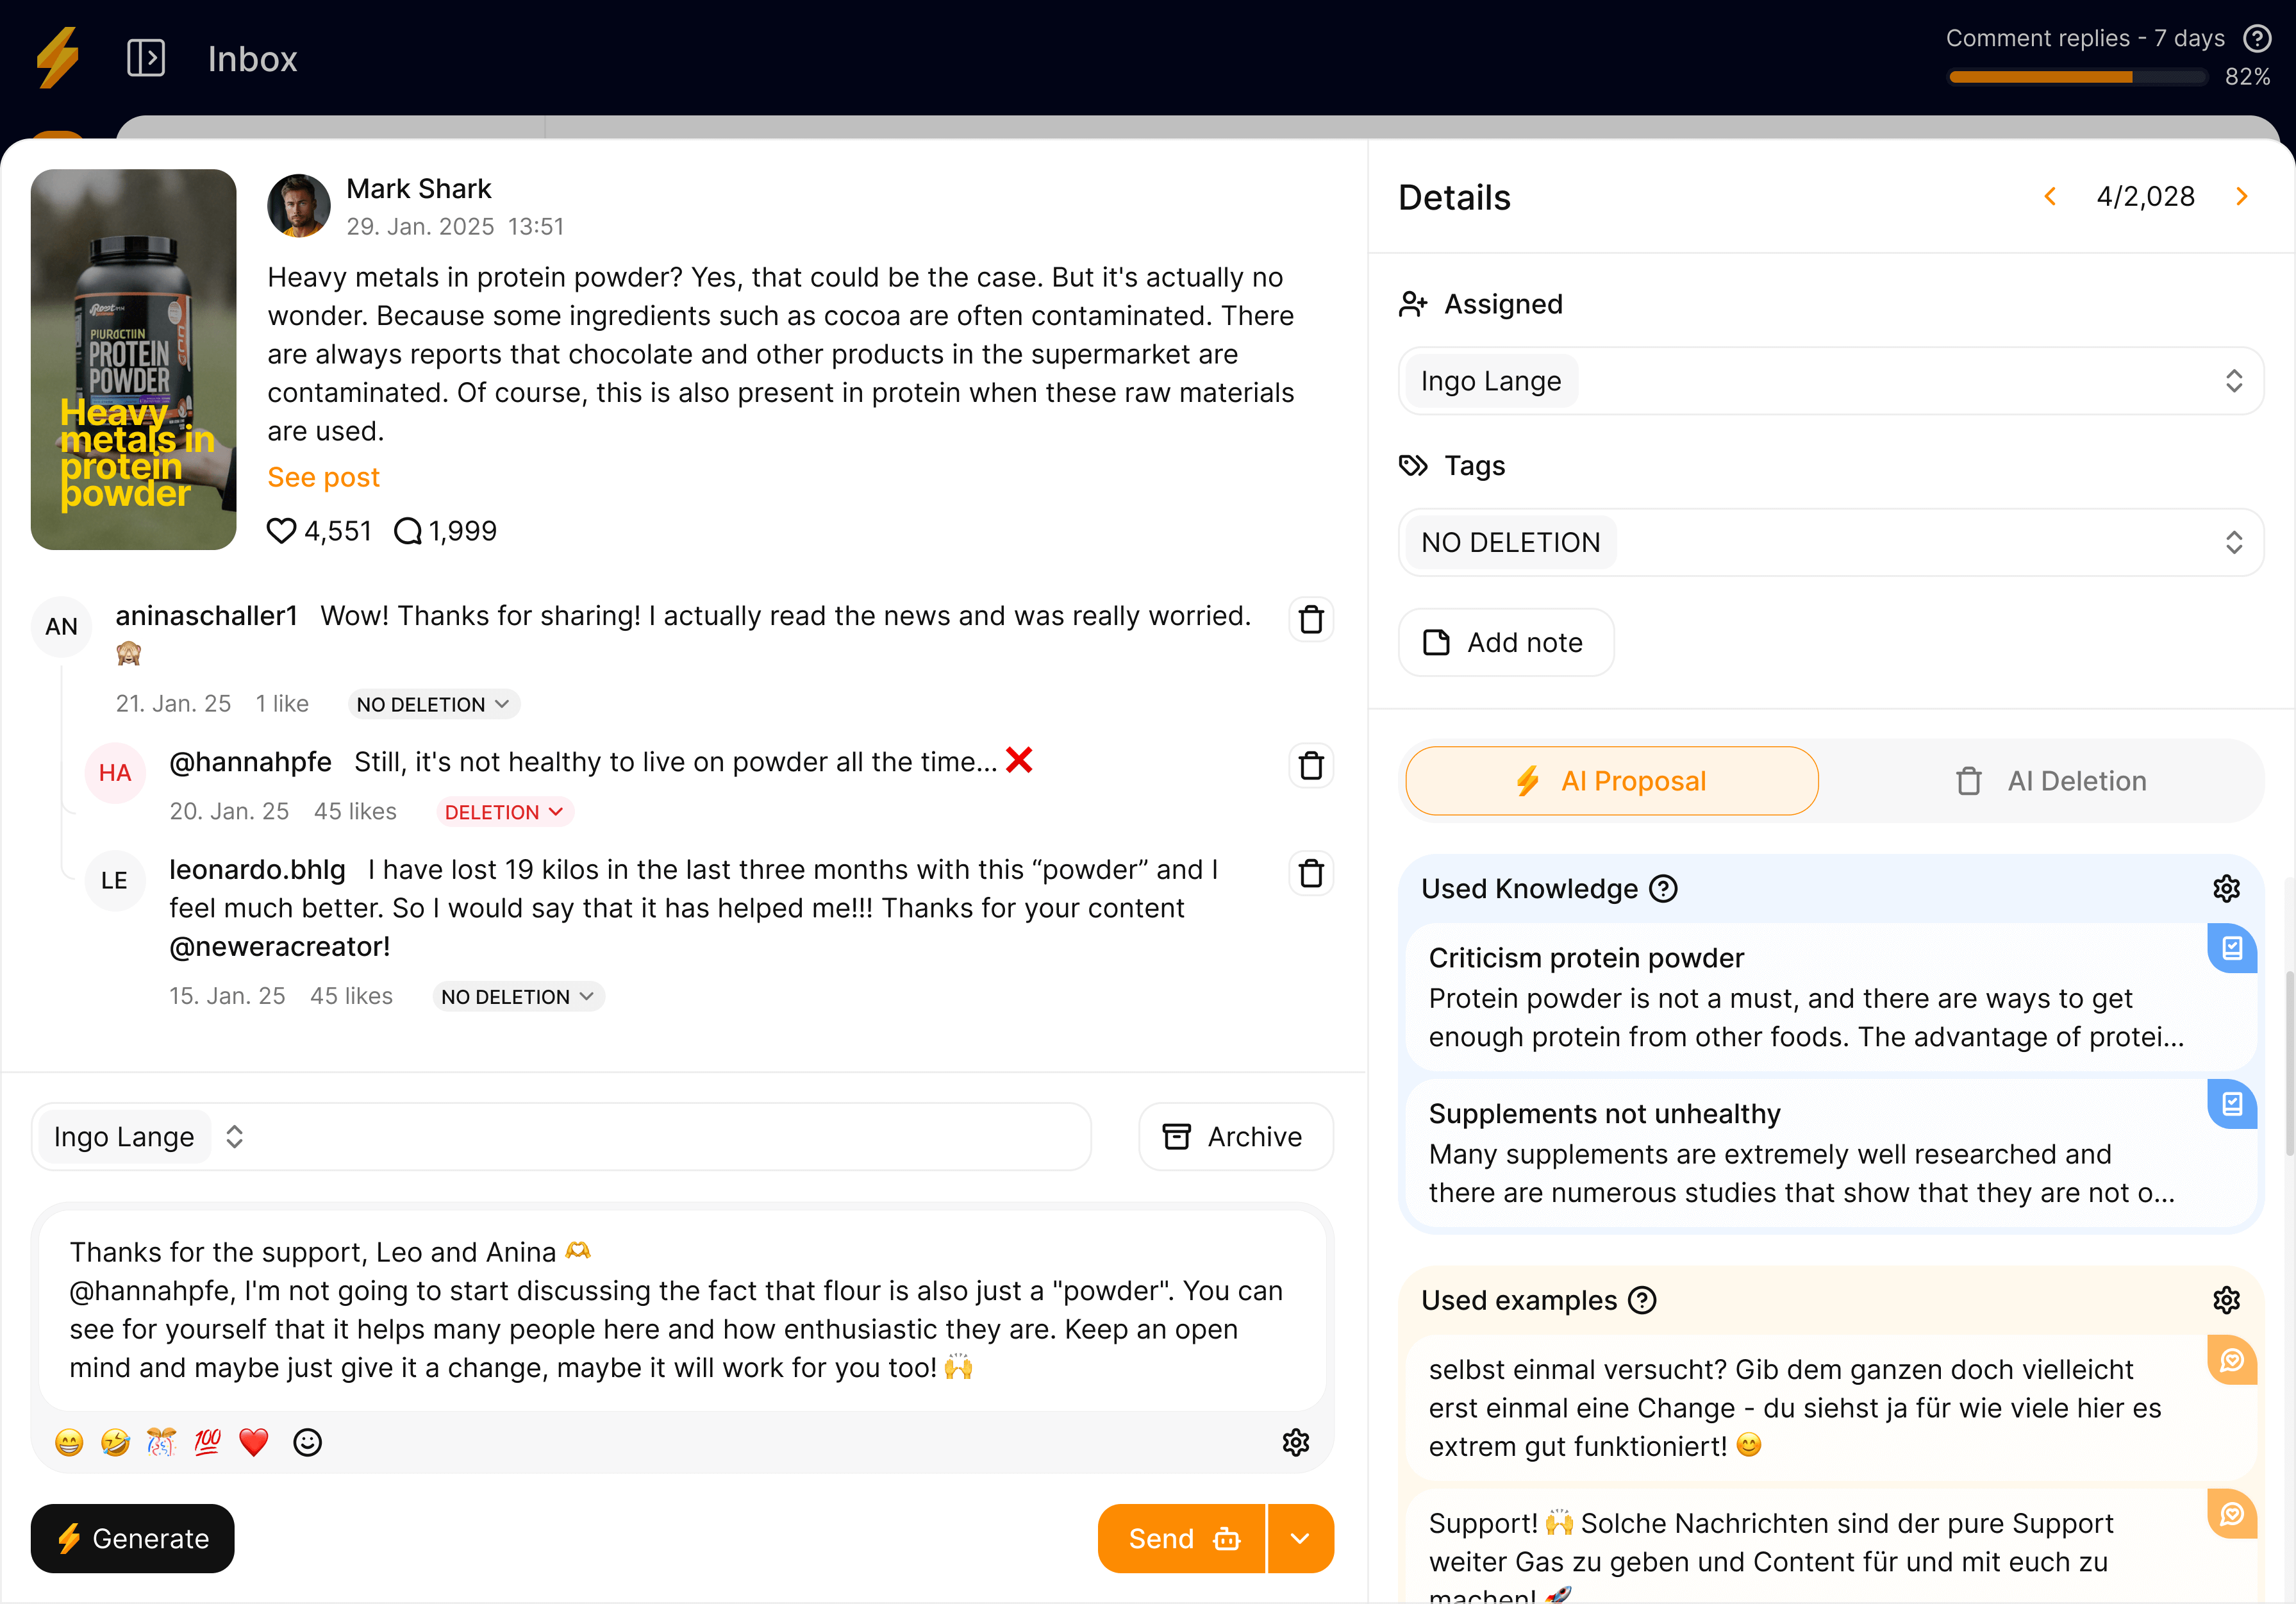
Task: Open the protein powder post thumbnail
Action: (134, 359)
